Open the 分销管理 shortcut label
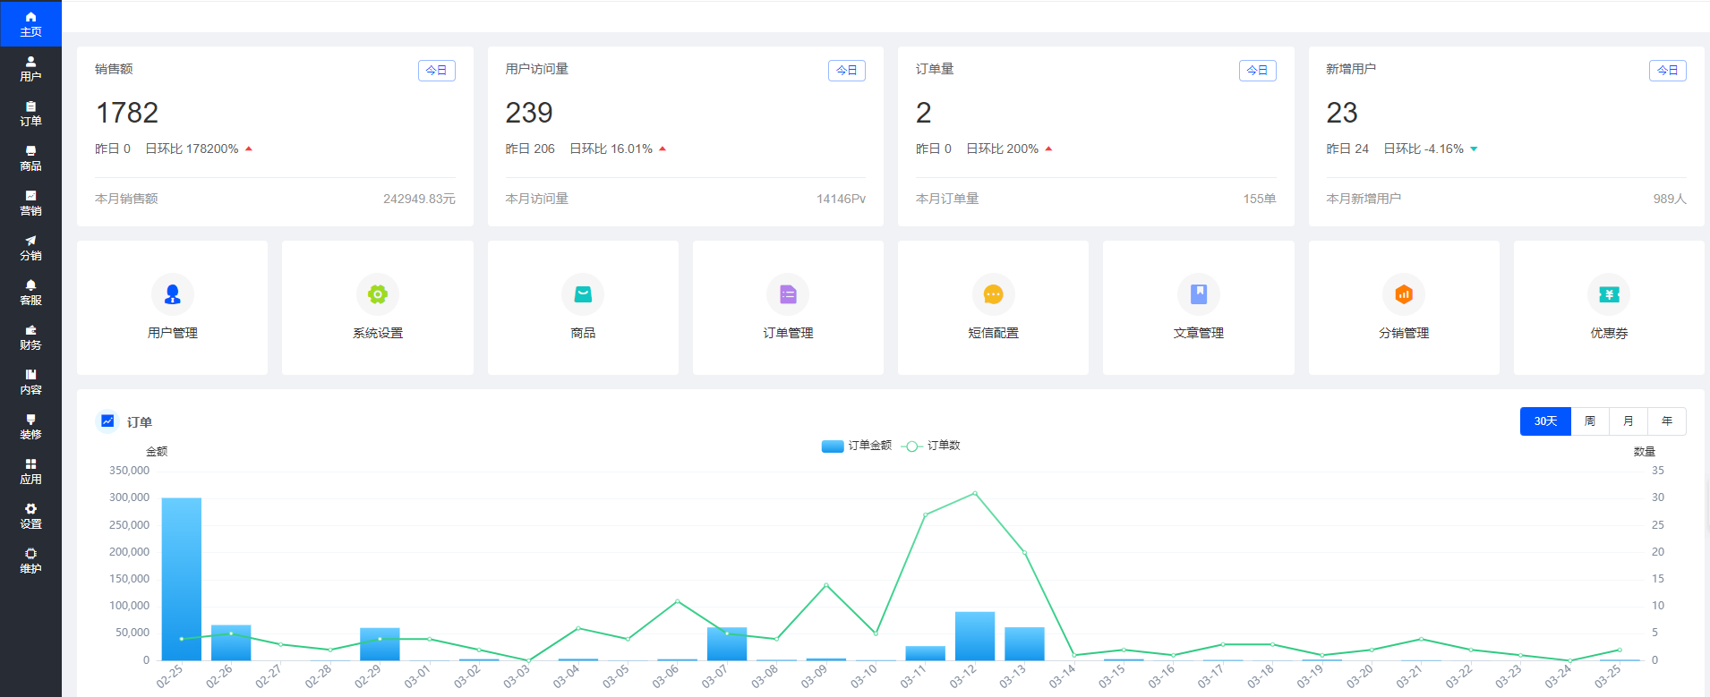Screen dimensions: 1710x697 click(x=1404, y=333)
